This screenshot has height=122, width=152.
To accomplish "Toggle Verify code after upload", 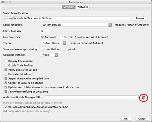I will pos(6,70).
